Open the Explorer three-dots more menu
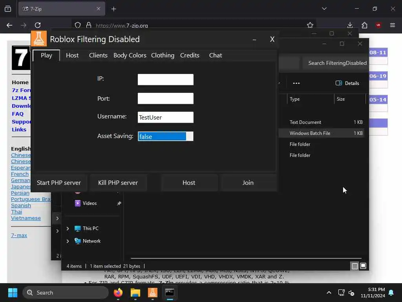Viewport: 402px width, 302px height. pyautogui.click(x=296, y=83)
